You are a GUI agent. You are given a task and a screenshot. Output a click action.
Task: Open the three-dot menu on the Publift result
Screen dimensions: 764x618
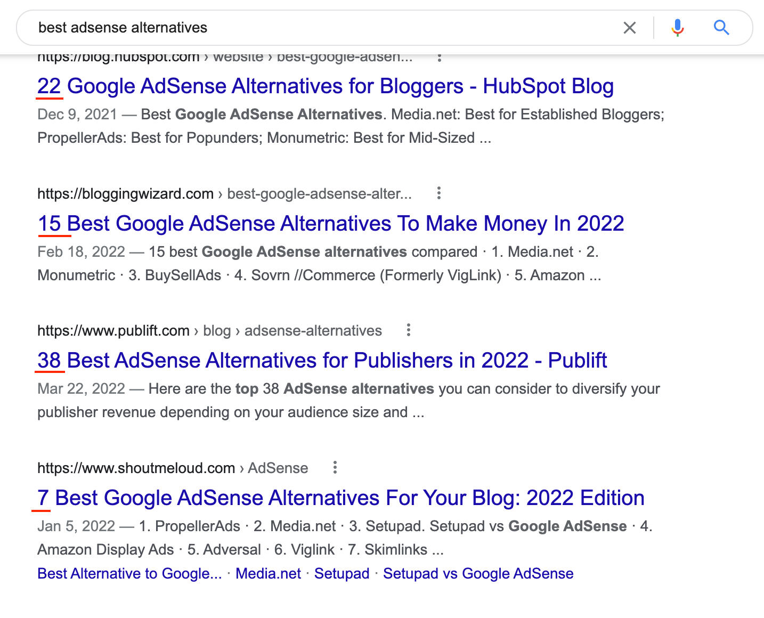click(408, 330)
